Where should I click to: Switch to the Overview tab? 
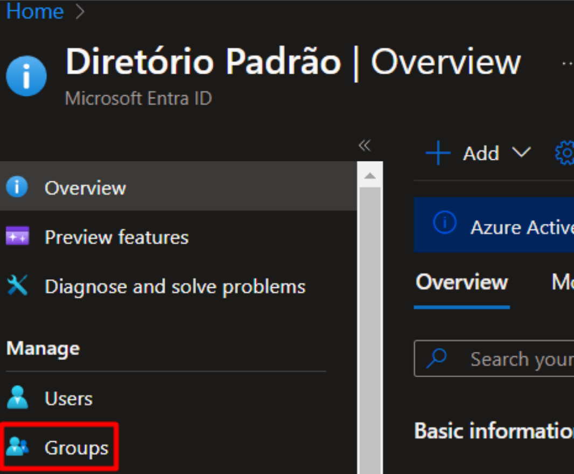(x=461, y=282)
